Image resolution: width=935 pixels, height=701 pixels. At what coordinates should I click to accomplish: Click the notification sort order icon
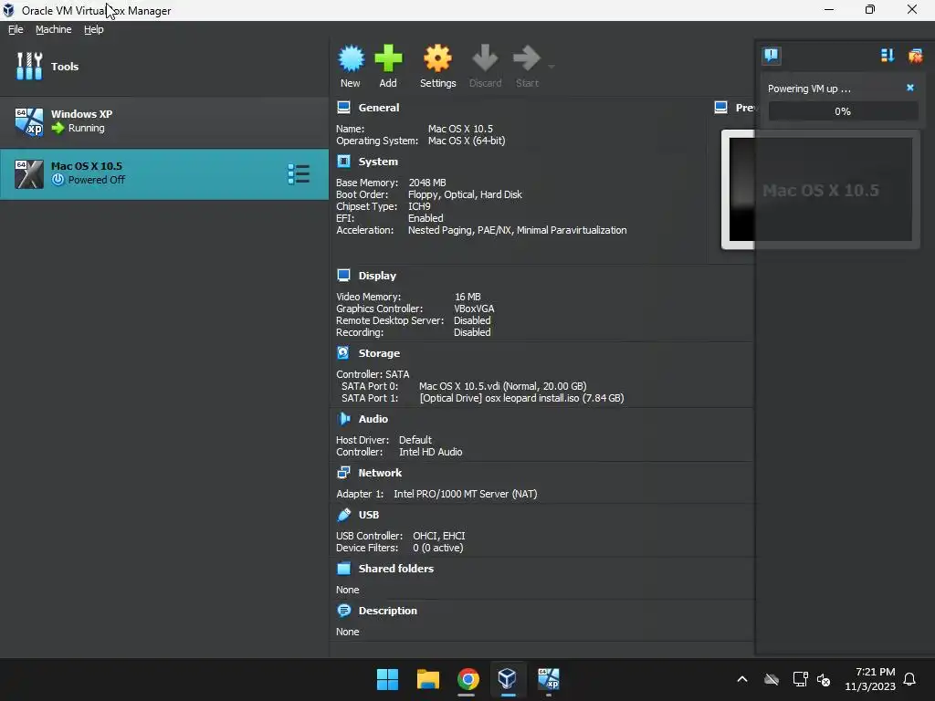coord(888,56)
